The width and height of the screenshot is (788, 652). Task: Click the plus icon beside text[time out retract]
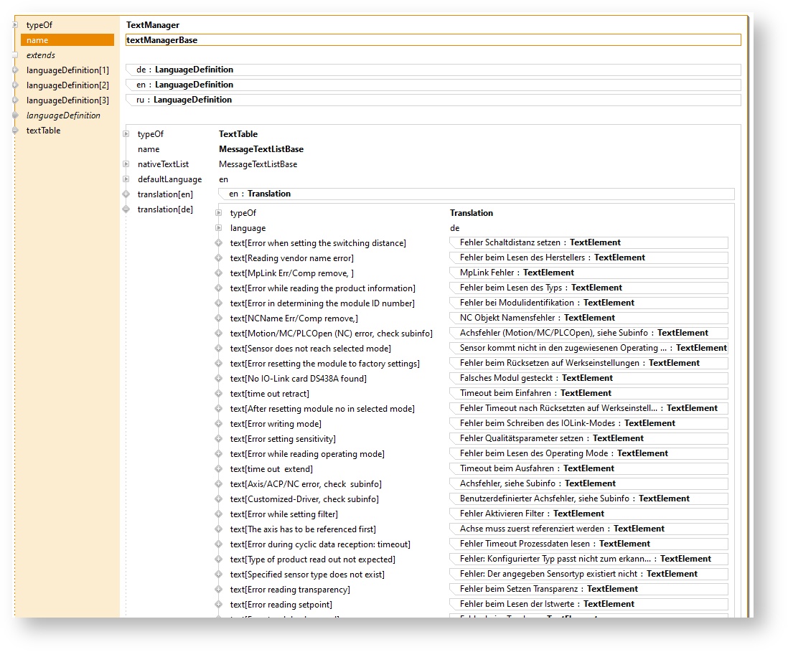pos(218,394)
